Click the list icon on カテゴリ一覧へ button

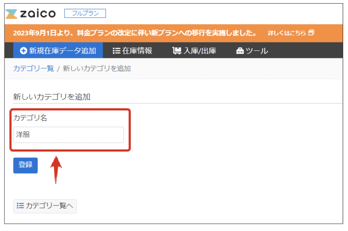click(20, 206)
